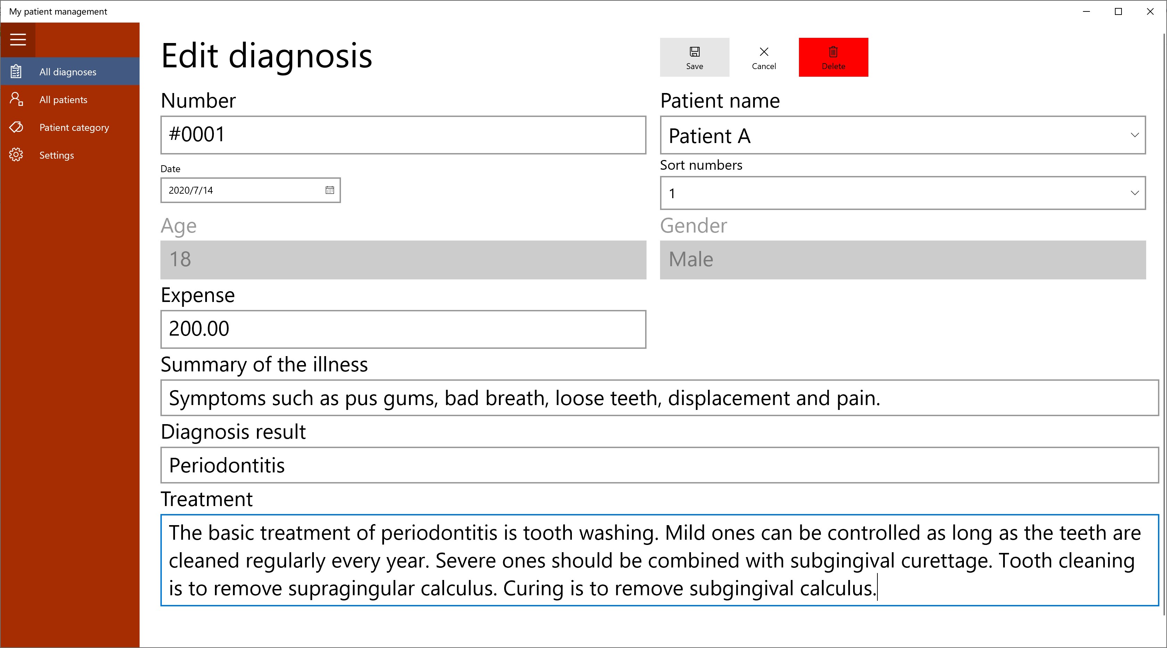Click the hamburger menu icon
Image resolution: width=1167 pixels, height=648 pixels.
pos(18,40)
